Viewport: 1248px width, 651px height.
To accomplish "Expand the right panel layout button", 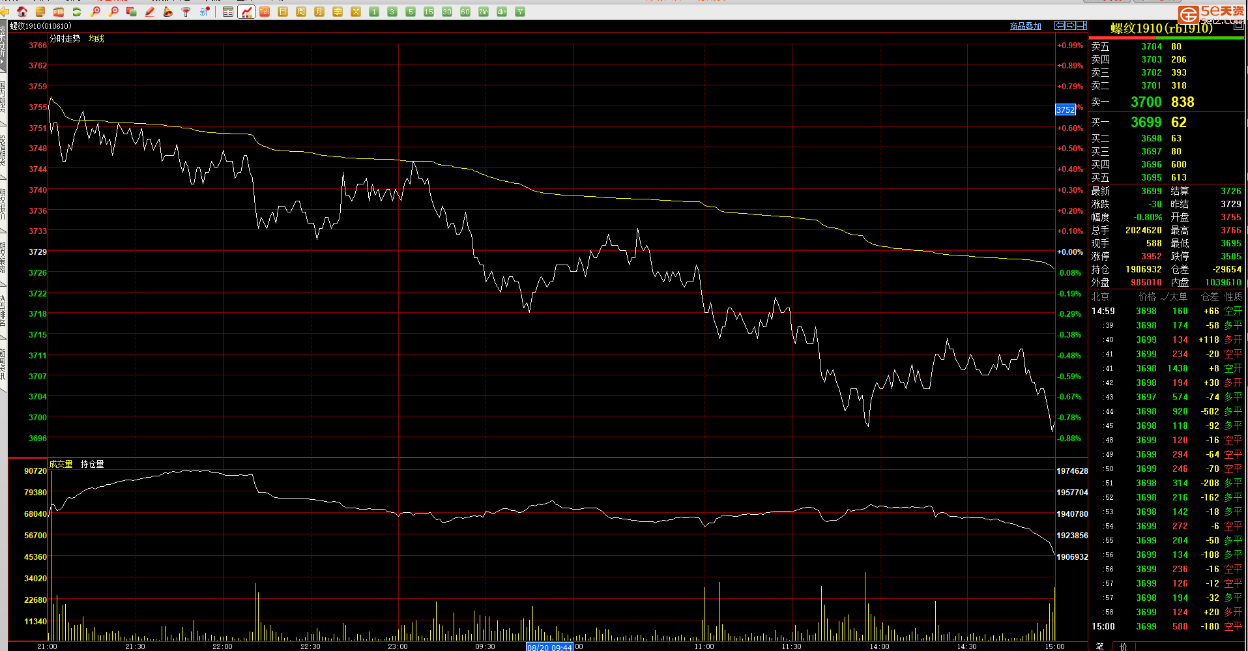I will pos(1082,25).
